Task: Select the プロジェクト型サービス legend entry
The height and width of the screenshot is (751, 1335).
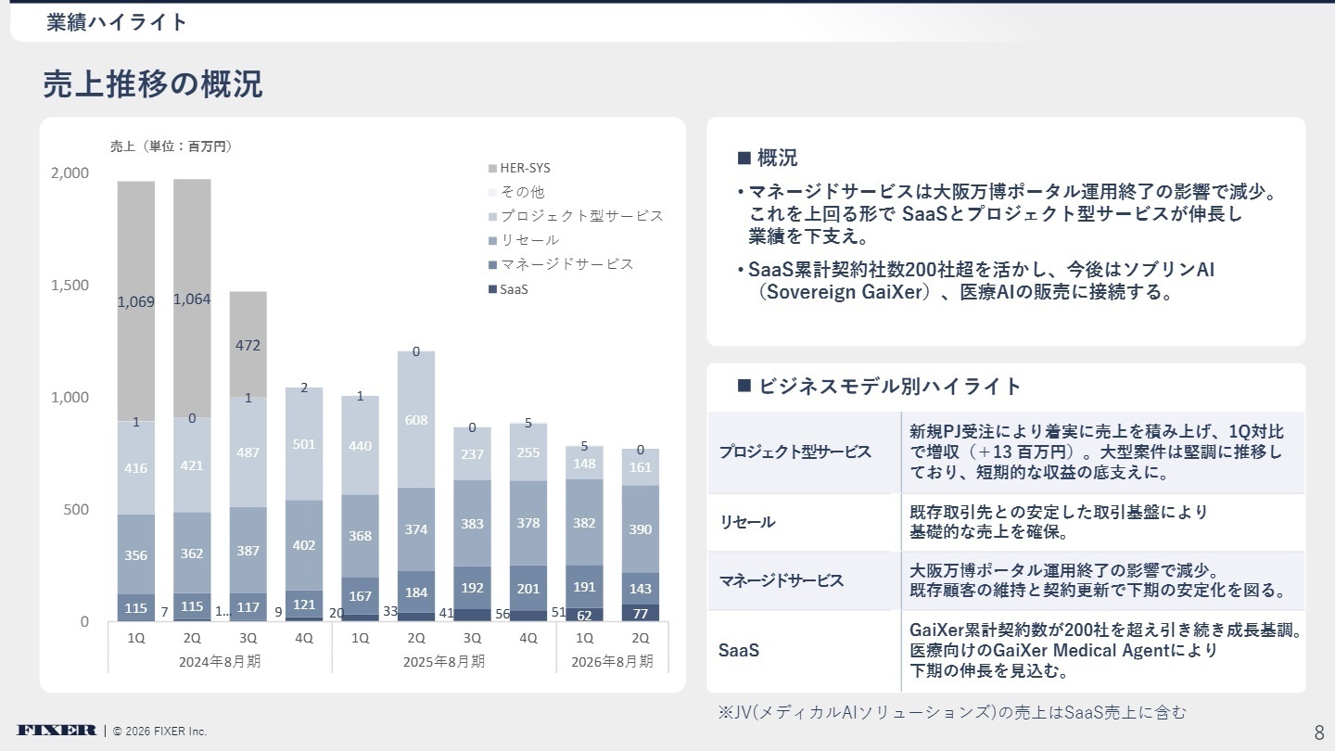Action: click(x=576, y=216)
